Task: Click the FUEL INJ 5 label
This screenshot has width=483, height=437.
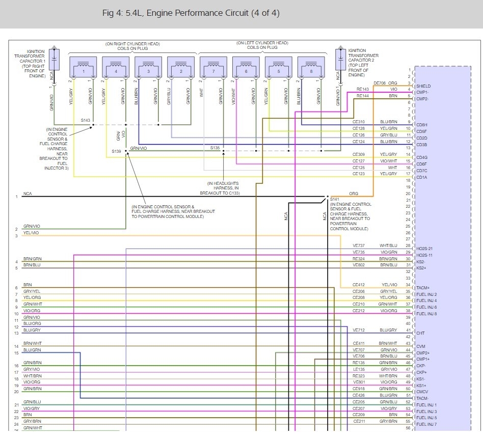Action: (426, 418)
